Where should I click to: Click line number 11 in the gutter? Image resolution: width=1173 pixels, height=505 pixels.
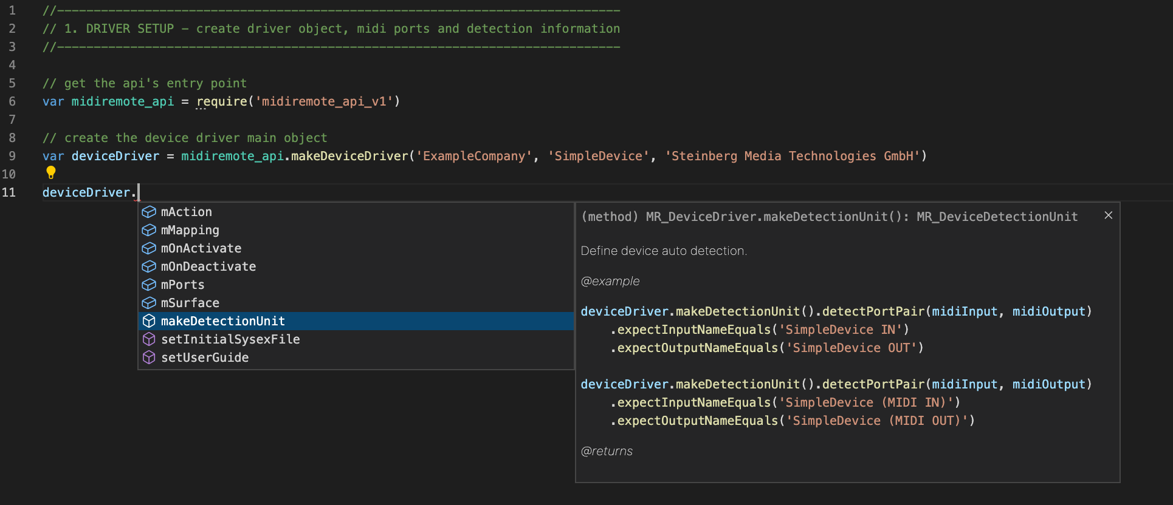(9, 192)
